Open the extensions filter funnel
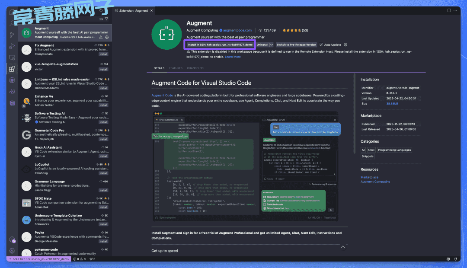The image size is (467, 268). point(106,19)
